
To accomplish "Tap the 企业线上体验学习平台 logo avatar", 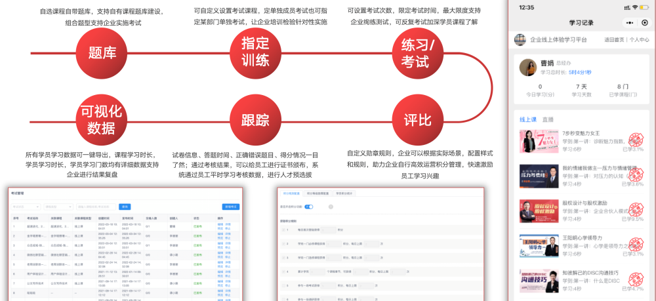I will pyautogui.click(x=520, y=40).
